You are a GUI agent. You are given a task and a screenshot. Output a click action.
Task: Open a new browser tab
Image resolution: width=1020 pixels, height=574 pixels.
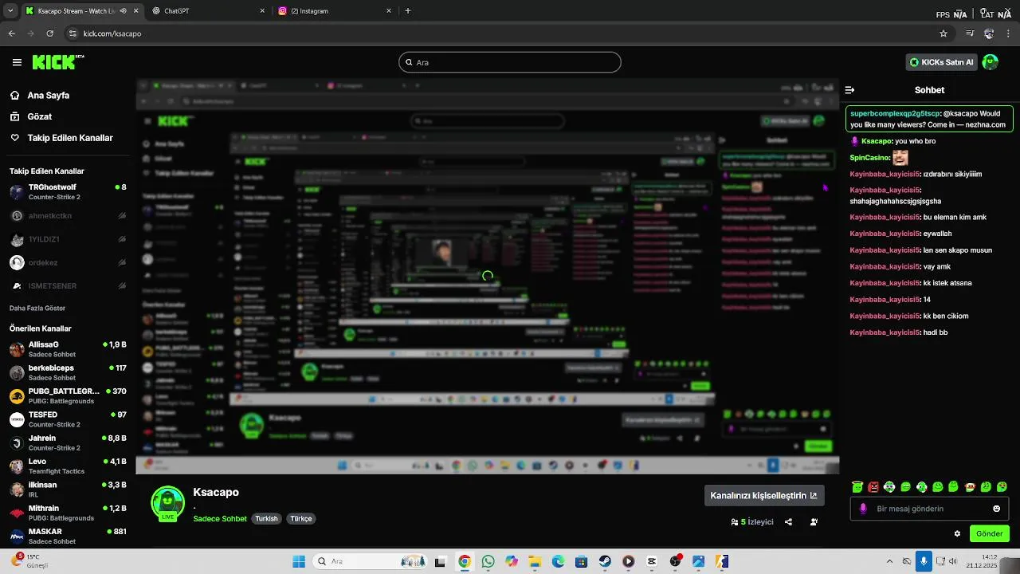tap(408, 11)
